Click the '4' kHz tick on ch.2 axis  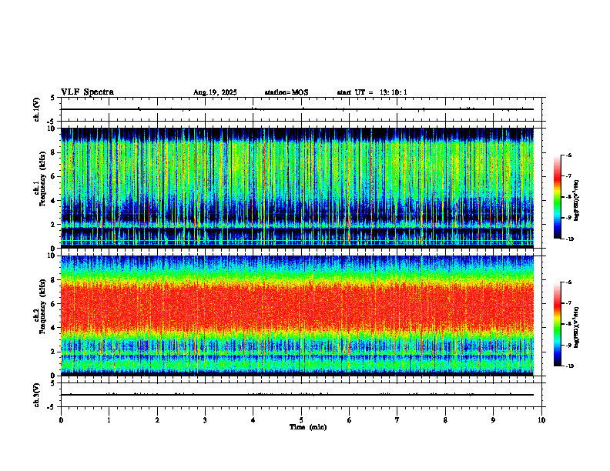[x=54, y=328]
